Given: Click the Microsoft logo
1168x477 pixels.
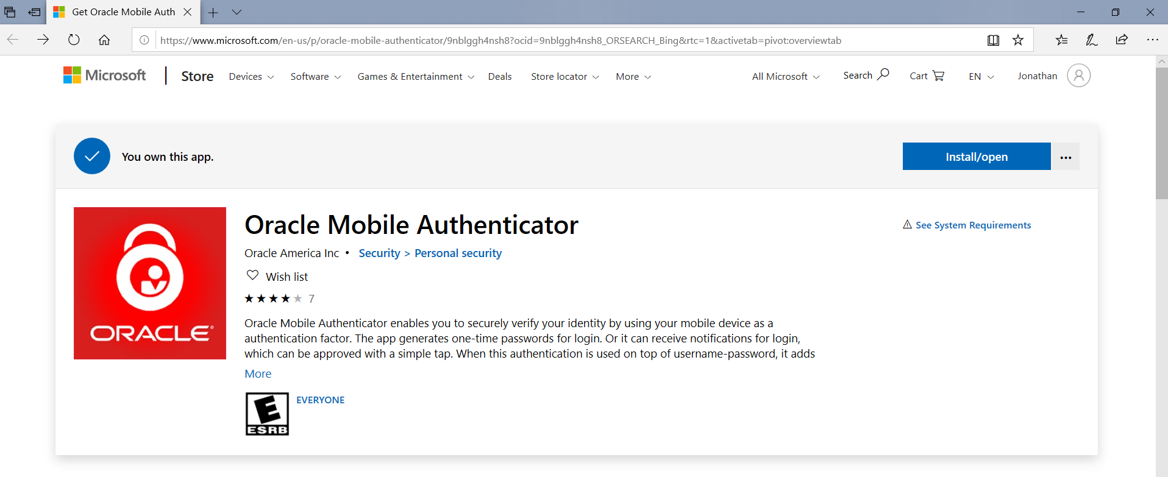Looking at the screenshot, I should [x=105, y=76].
